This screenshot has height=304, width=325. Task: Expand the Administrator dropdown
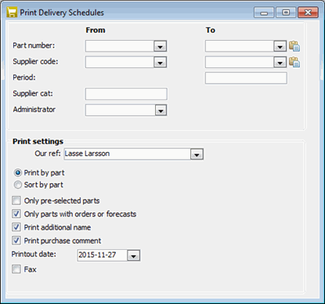pos(161,110)
